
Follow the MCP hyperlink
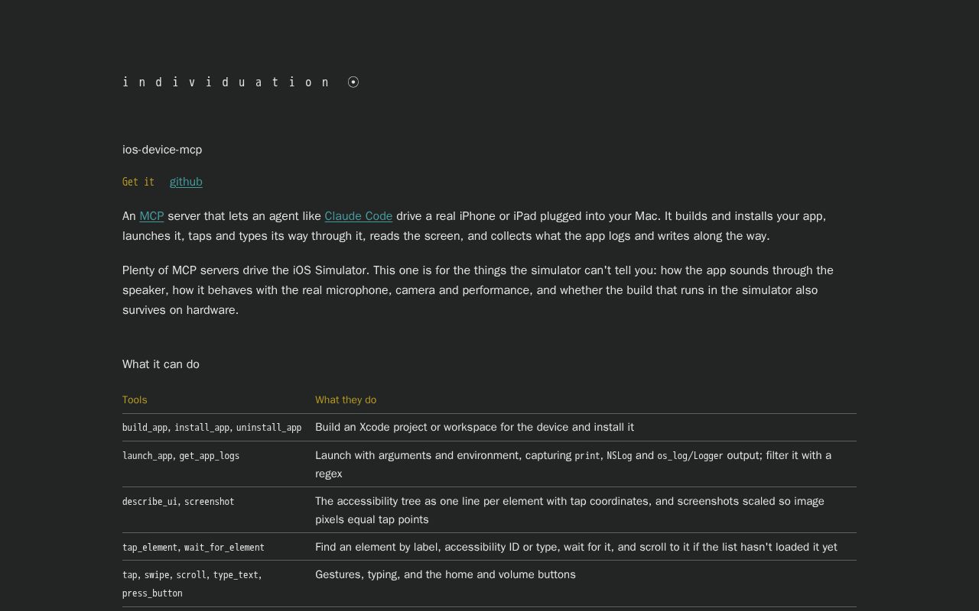point(151,216)
